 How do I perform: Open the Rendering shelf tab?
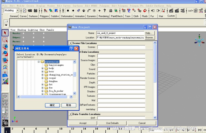[x=104, y=16]
